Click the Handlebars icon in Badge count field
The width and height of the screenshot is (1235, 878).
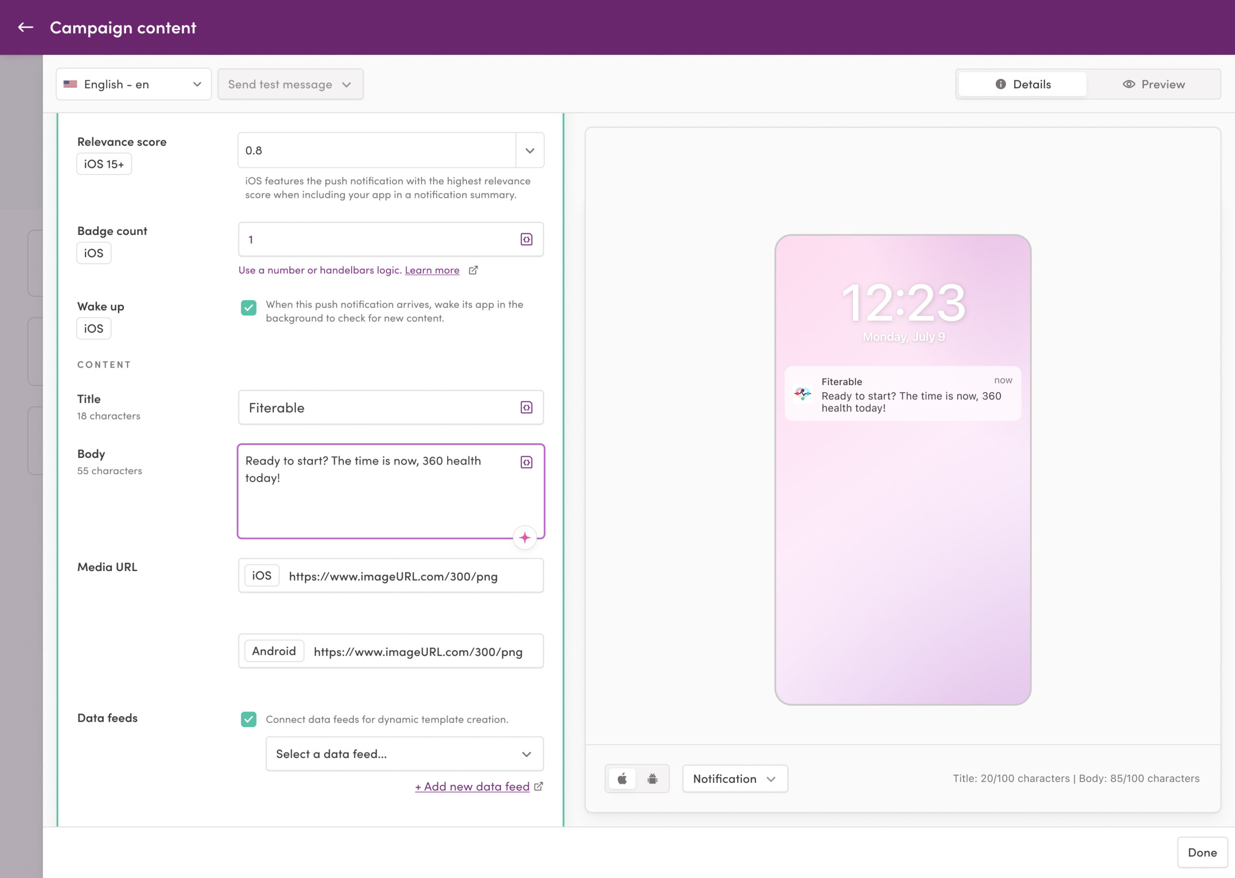526,239
